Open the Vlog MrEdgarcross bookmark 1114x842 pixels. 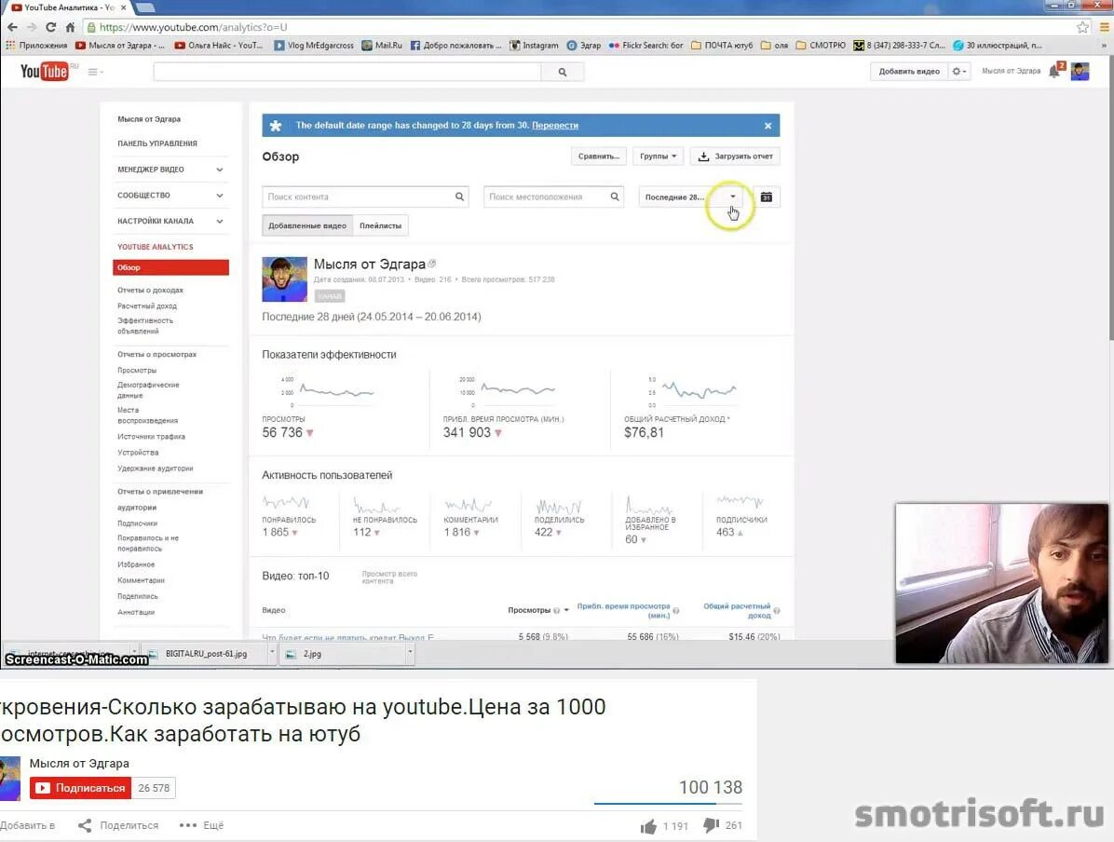click(x=313, y=46)
